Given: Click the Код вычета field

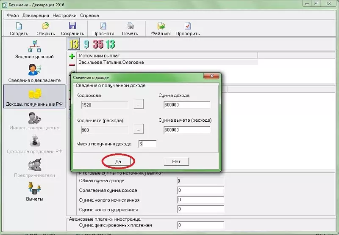Looking at the screenshot, I should pos(105,130).
